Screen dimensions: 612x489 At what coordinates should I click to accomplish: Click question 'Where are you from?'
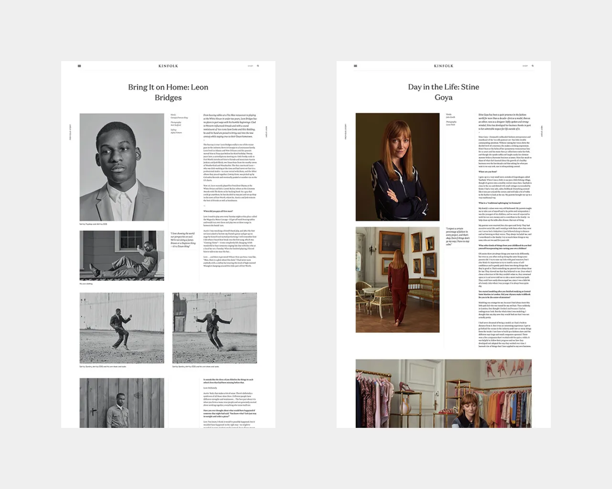tap(488, 172)
